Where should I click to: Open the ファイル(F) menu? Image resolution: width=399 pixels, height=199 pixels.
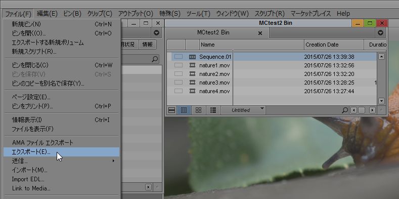18,14
